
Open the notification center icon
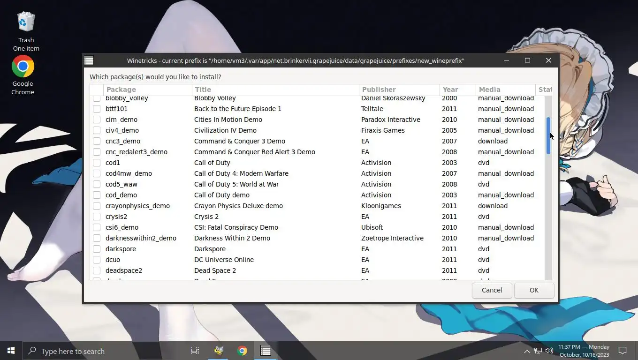623,351
